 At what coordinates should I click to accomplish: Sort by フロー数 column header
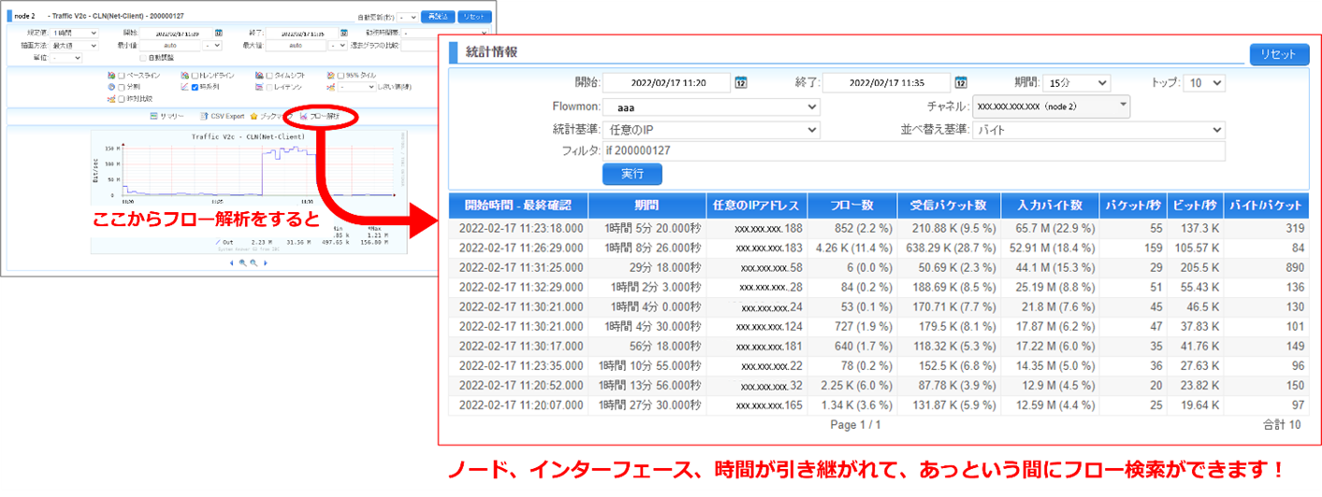point(850,205)
